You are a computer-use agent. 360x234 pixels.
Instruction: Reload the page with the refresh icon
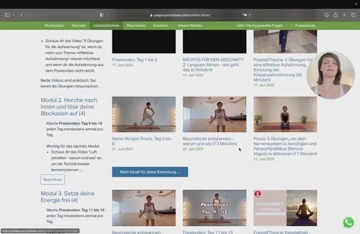pyautogui.click(x=250, y=15)
